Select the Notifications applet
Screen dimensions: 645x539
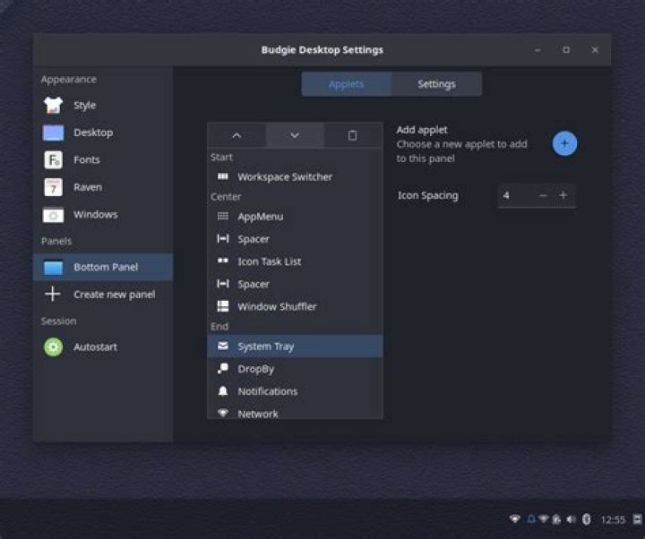click(295, 391)
